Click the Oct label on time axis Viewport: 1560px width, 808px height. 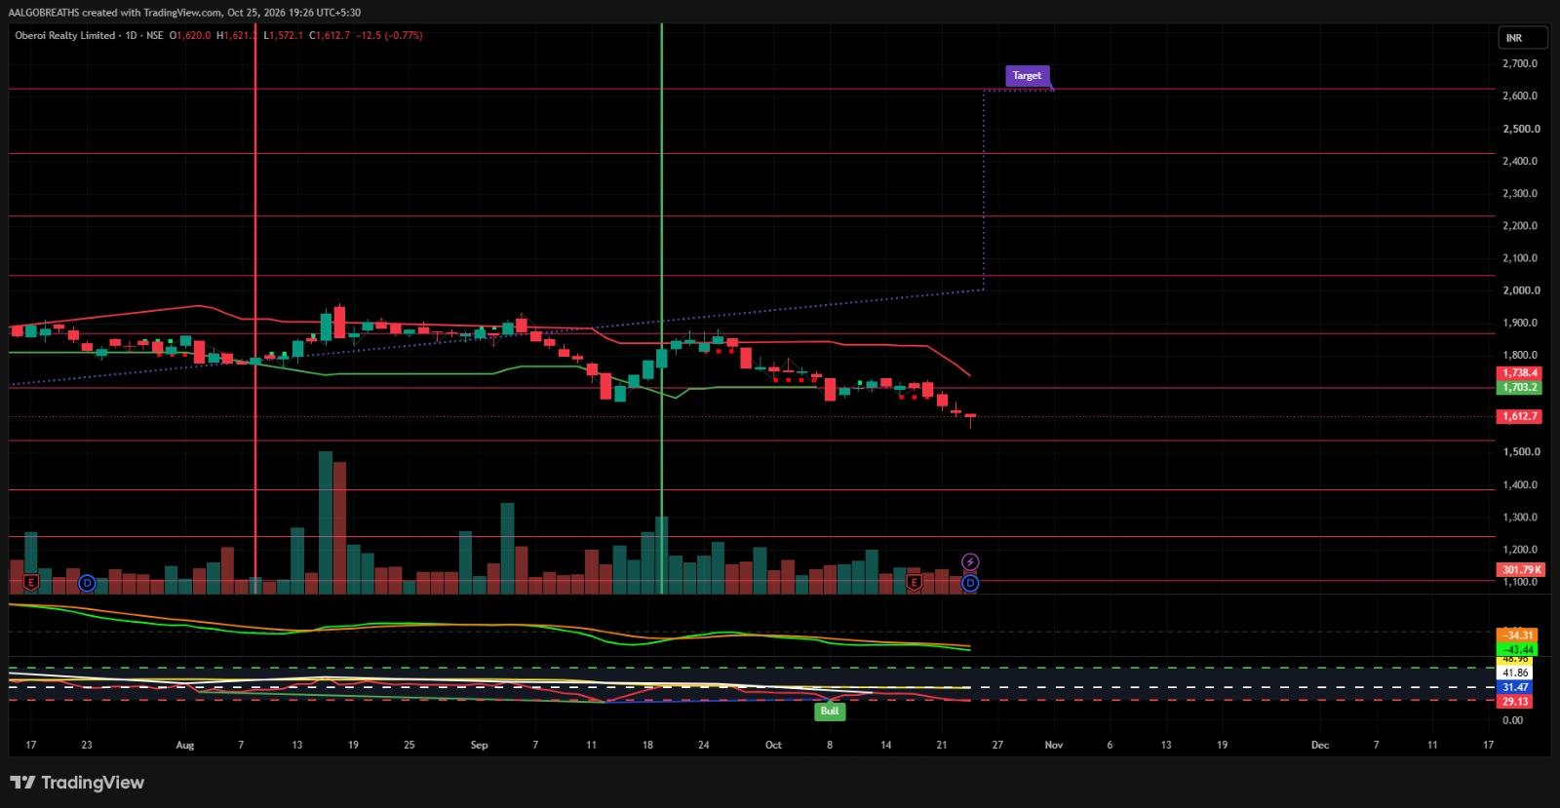click(773, 745)
